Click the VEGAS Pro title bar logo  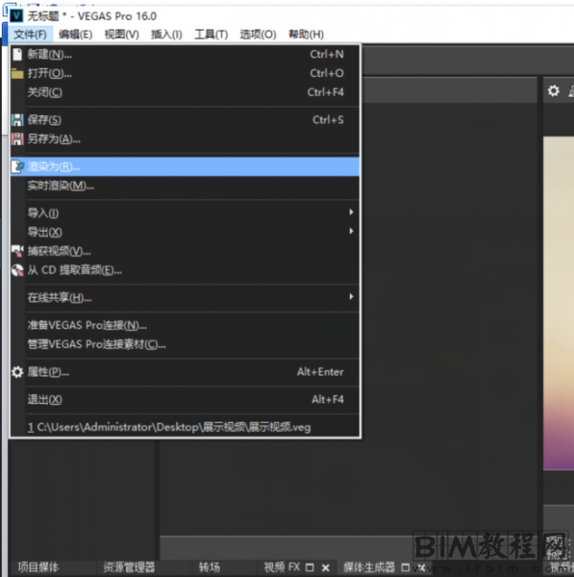(16, 15)
